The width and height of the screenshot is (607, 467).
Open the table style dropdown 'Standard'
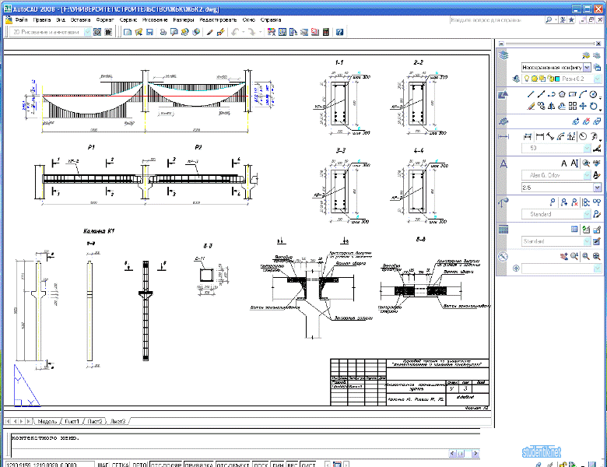coord(556,241)
